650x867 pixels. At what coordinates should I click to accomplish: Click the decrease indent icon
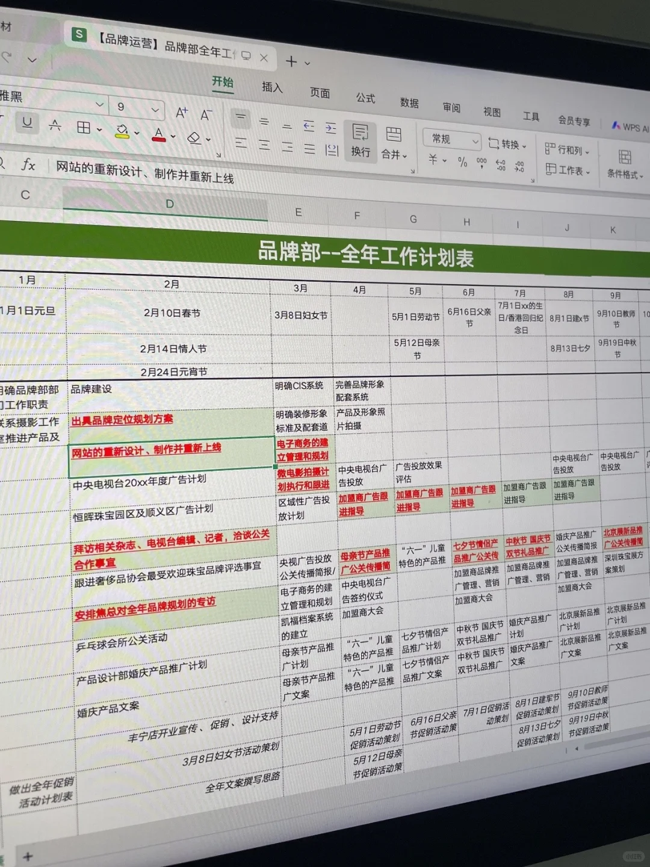point(309,126)
